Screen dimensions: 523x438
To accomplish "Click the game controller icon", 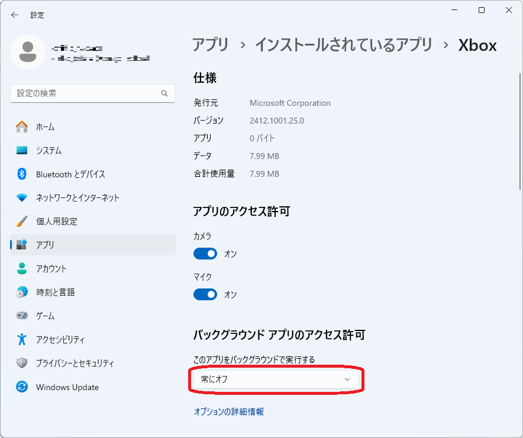I will (22, 316).
